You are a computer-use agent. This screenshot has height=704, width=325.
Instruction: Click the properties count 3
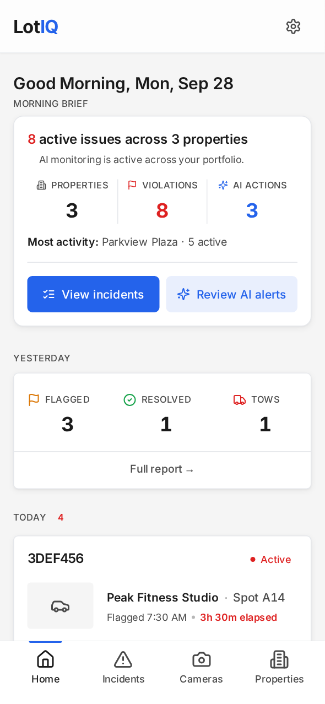(72, 210)
